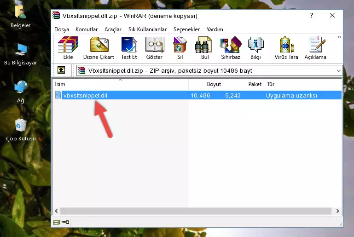
Task: Go up one folder level
Action: (x=61, y=70)
